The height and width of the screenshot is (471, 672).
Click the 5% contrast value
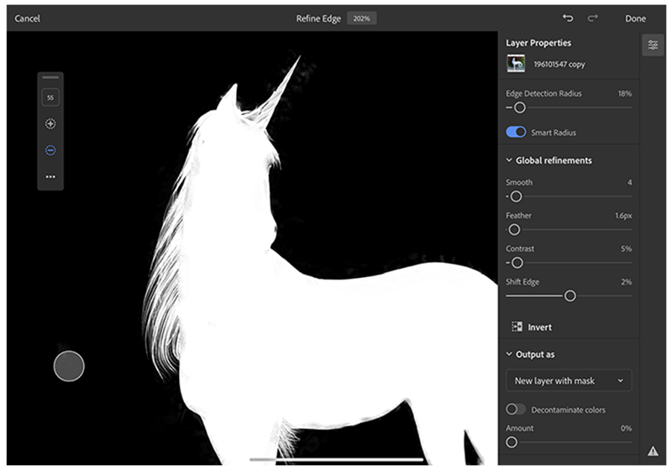pyautogui.click(x=626, y=249)
